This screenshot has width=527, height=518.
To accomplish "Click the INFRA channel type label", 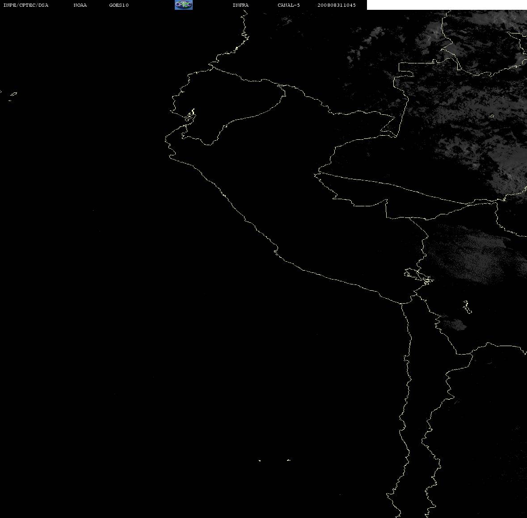I will tap(240, 5).
